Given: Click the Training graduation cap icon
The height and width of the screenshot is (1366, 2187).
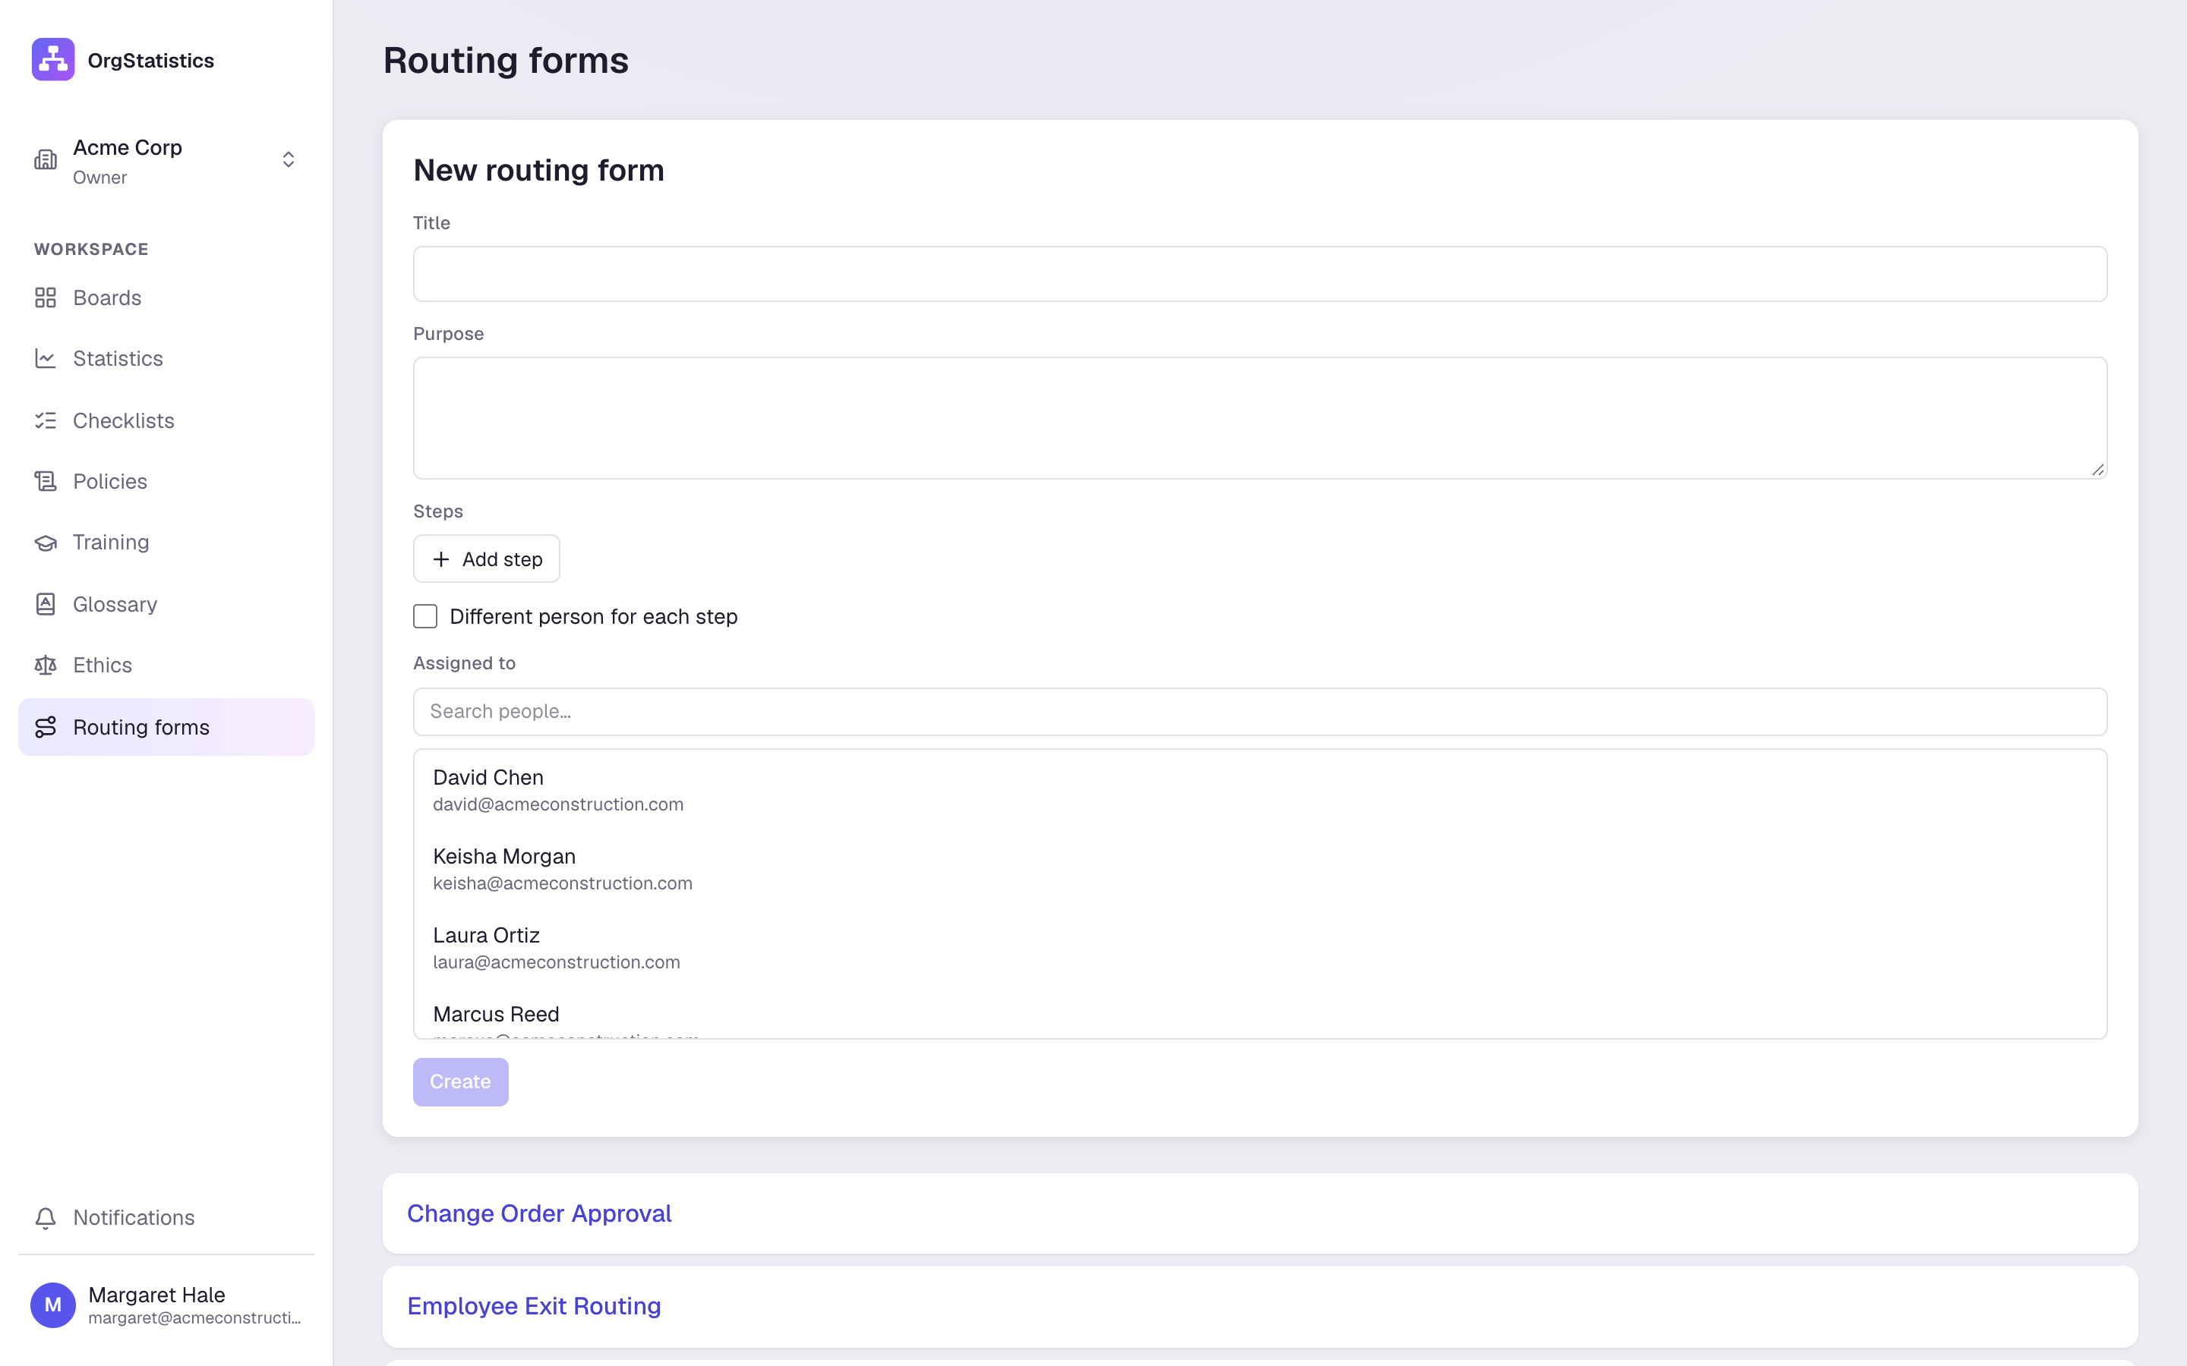Looking at the screenshot, I should (46, 542).
